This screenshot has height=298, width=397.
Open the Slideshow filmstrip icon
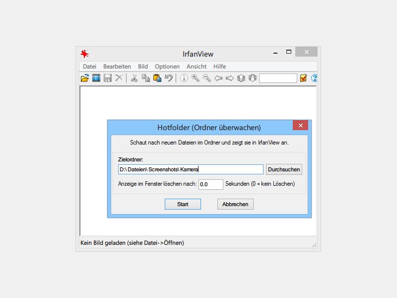point(96,78)
